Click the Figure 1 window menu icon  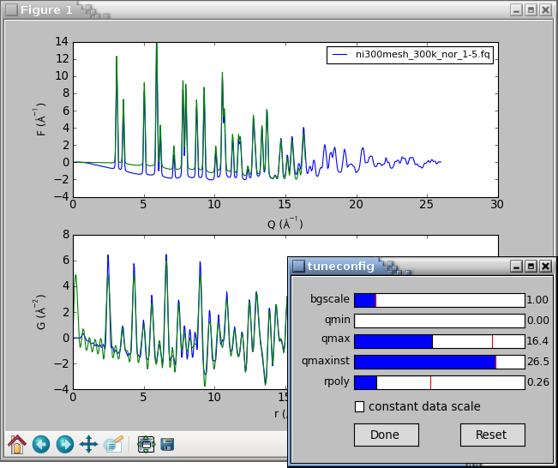tap(11, 9)
